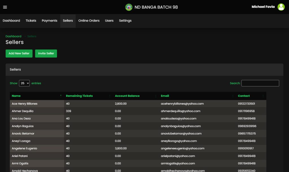
Task: Open the Settings tab
Action: (125, 21)
